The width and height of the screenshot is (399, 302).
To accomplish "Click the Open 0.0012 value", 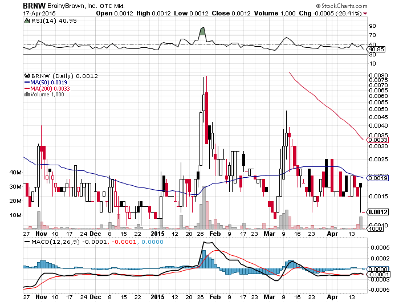I will point(114,13).
